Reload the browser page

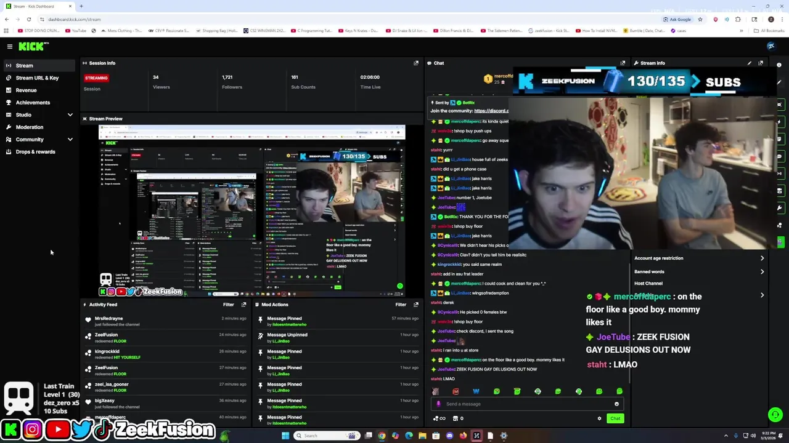(x=28, y=19)
